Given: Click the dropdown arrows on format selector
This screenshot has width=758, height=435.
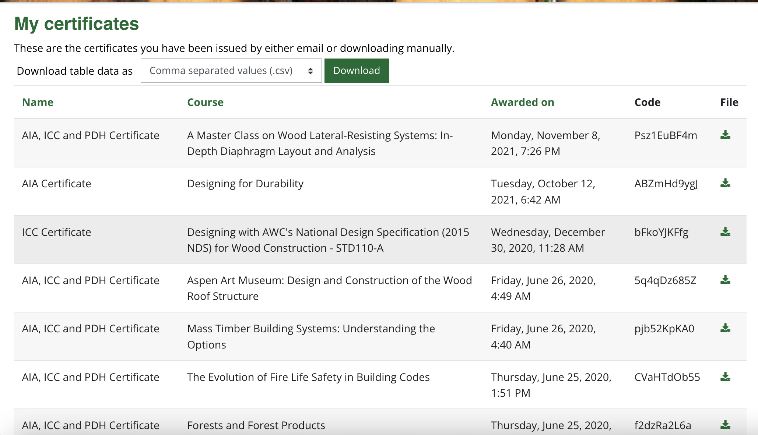Looking at the screenshot, I should pyautogui.click(x=310, y=71).
